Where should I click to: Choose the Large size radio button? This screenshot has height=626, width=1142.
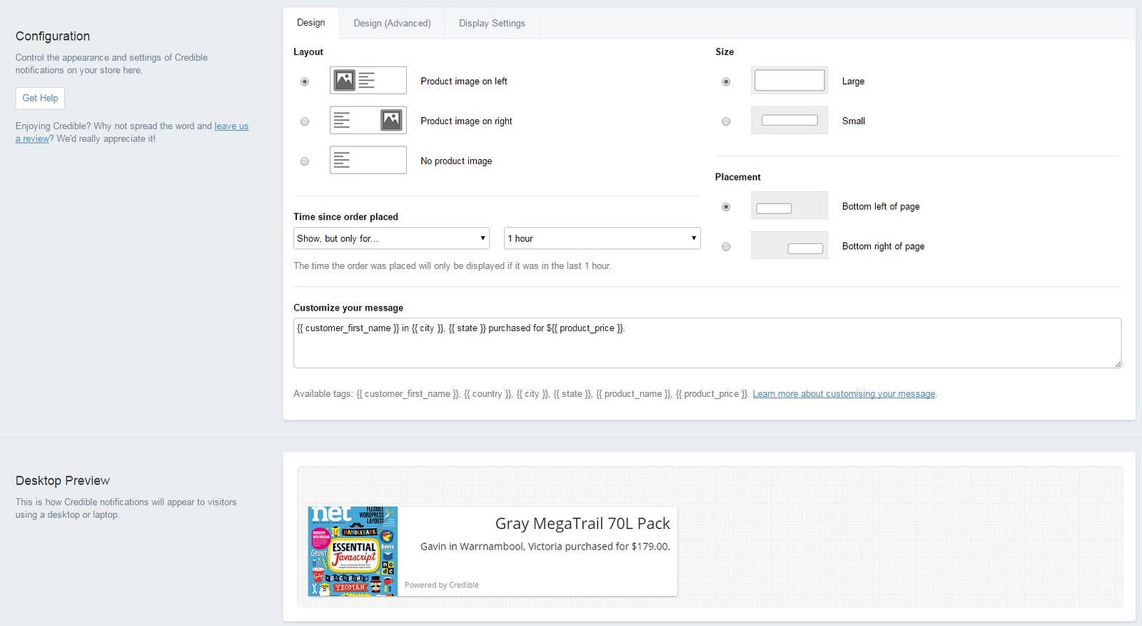click(x=726, y=81)
